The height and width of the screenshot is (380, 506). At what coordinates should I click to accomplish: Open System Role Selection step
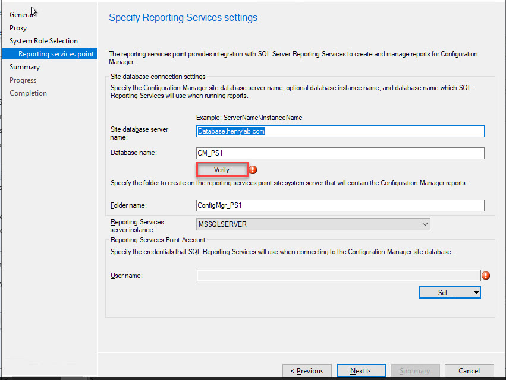pyautogui.click(x=43, y=41)
